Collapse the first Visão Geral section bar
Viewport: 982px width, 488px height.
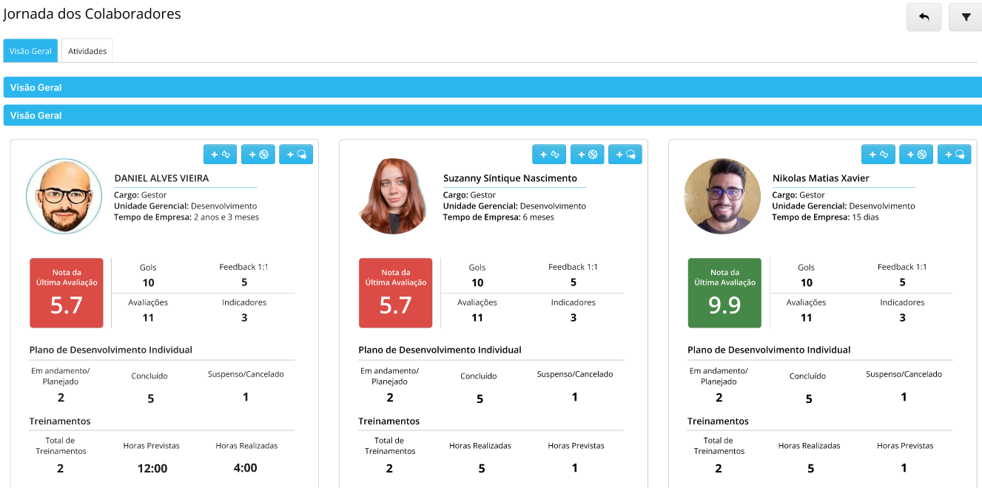[492, 87]
